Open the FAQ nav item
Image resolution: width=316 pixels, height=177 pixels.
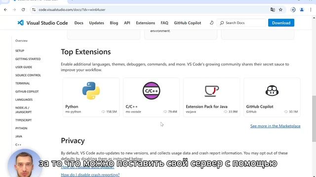[164, 23]
